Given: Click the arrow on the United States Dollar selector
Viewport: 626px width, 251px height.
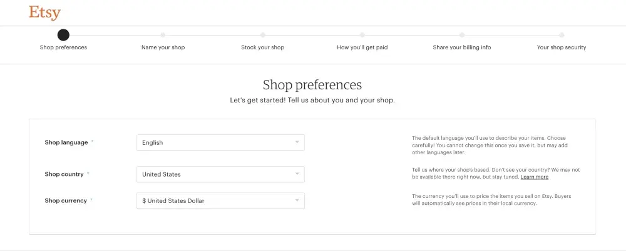Looking at the screenshot, I should (x=297, y=200).
